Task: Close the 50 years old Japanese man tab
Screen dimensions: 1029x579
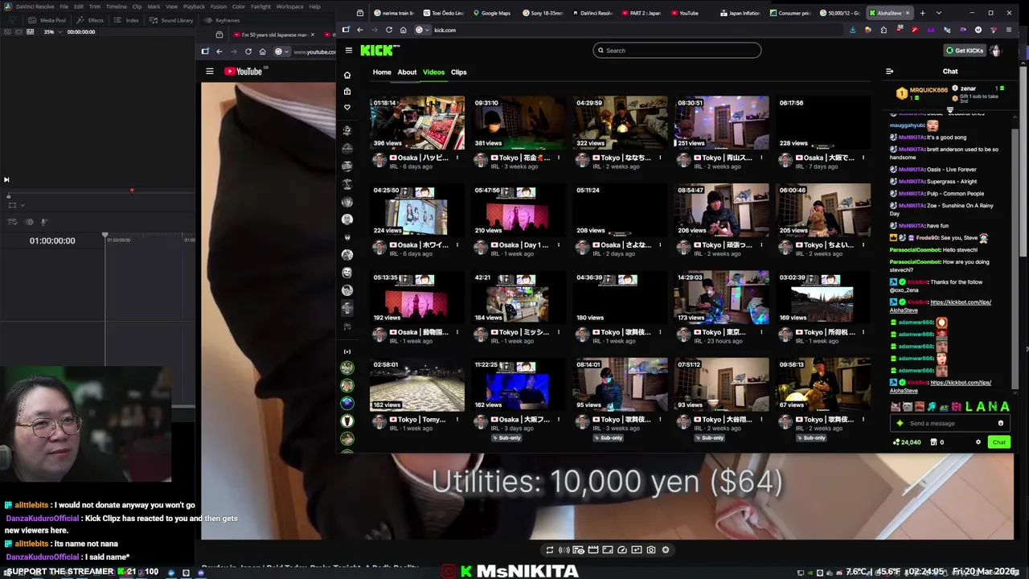Action: click(x=314, y=35)
